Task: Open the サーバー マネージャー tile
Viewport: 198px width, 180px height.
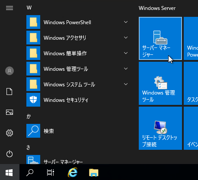Action: point(160,38)
